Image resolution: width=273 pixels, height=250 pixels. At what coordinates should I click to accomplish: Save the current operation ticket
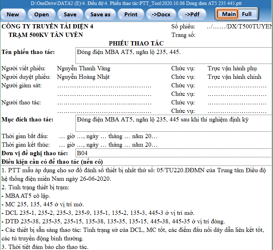70,15
